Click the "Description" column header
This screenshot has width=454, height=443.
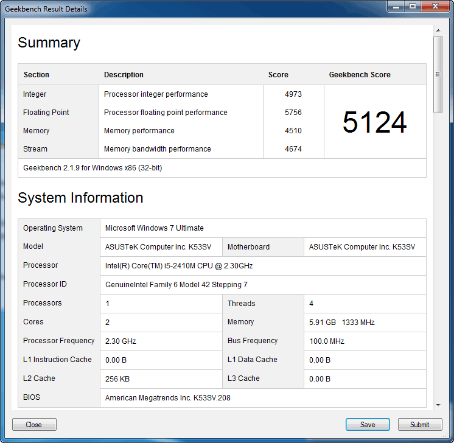point(124,75)
